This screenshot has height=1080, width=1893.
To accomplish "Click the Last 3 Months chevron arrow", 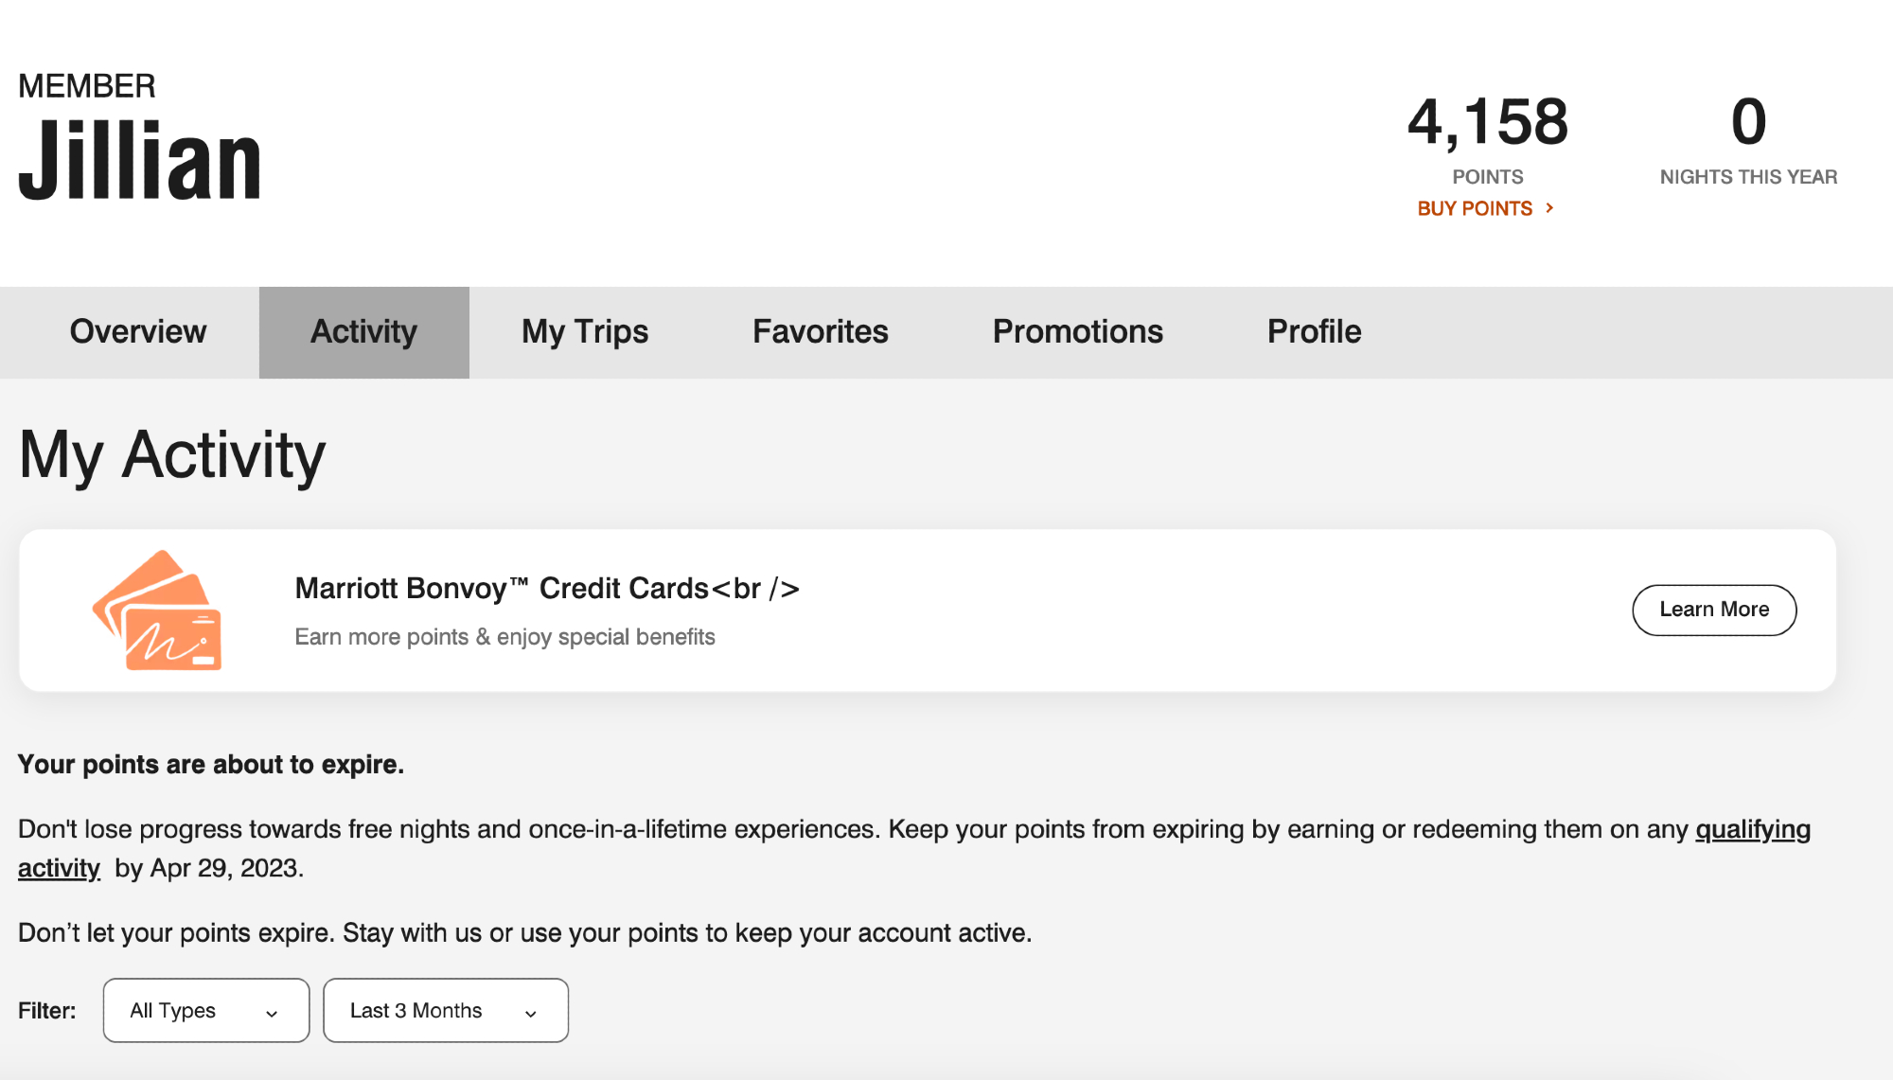I will 531,1013.
